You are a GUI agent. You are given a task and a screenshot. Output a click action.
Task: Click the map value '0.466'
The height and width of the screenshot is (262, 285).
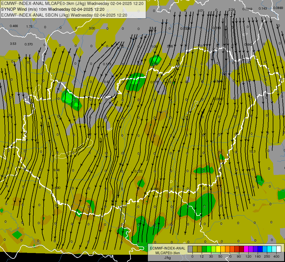click(x=14, y=26)
